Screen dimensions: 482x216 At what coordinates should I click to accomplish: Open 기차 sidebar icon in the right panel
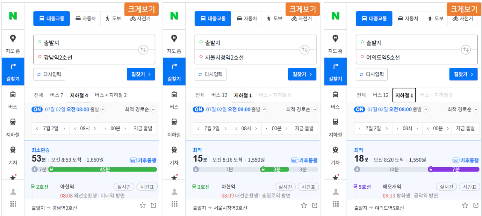[x=335, y=155]
